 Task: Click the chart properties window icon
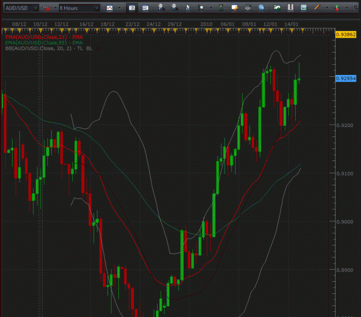point(235,8)
